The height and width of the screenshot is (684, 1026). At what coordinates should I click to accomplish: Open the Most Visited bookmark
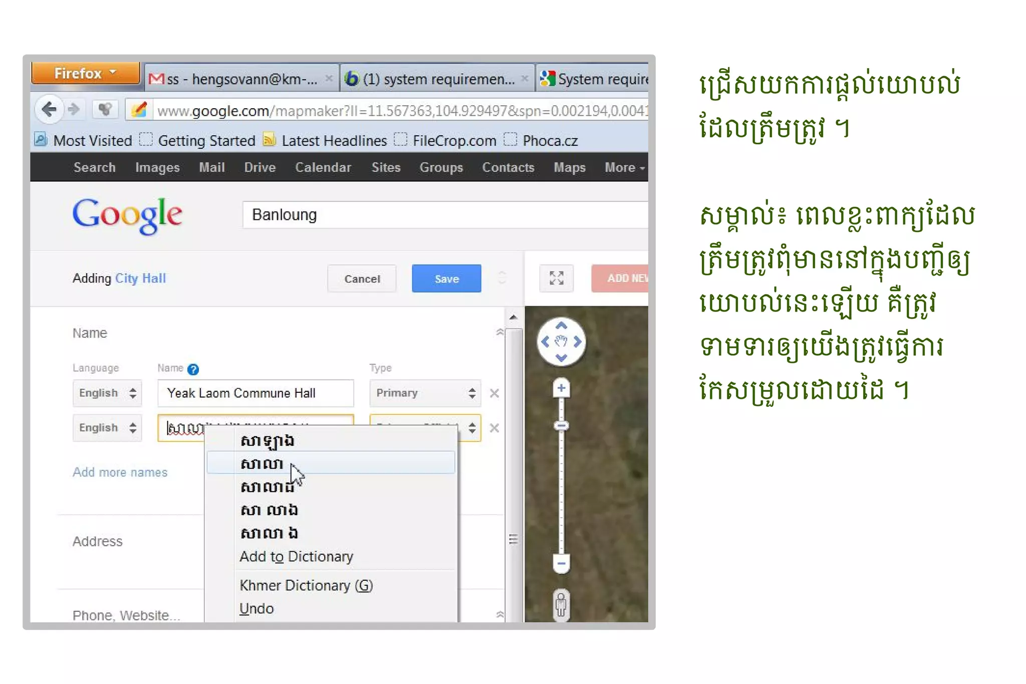(x=84, y=140)
